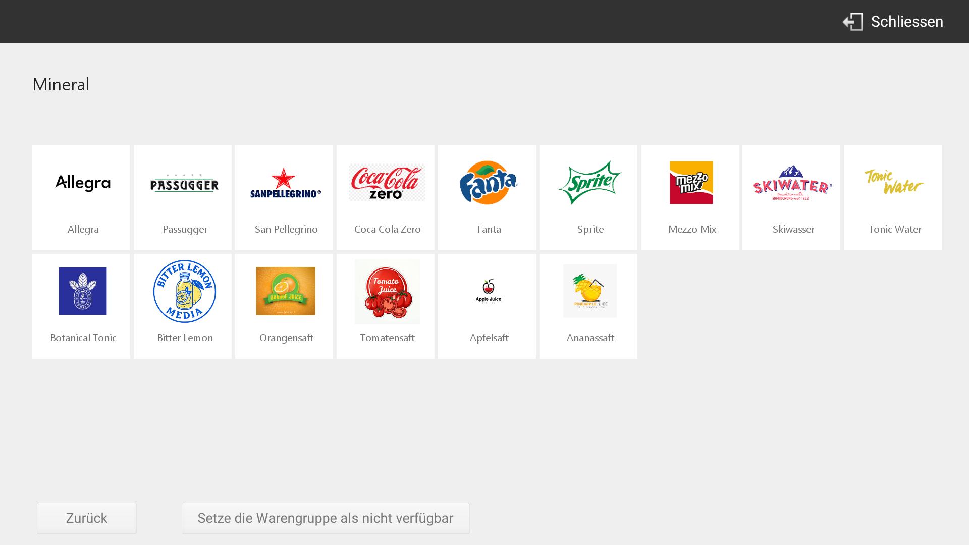Pick the Tomatensaft picture tile
Viewport: 969px width, 545px height.
[x=386, y=306]
